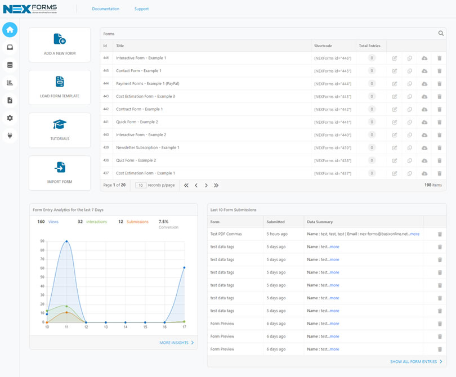Screen dimensions: 456x377
Task: Open Documentation in top menu
Action: [106, 9]
